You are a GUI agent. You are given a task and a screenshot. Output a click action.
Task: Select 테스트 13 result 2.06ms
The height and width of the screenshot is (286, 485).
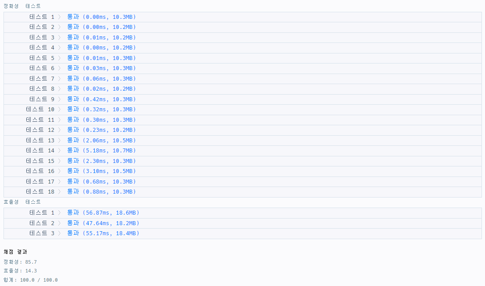coord(101,141)
